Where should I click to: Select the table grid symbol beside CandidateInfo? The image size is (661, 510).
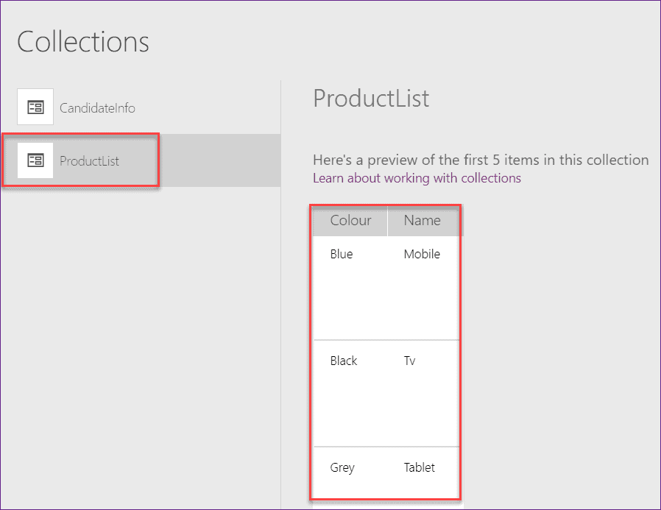point(35,107)
